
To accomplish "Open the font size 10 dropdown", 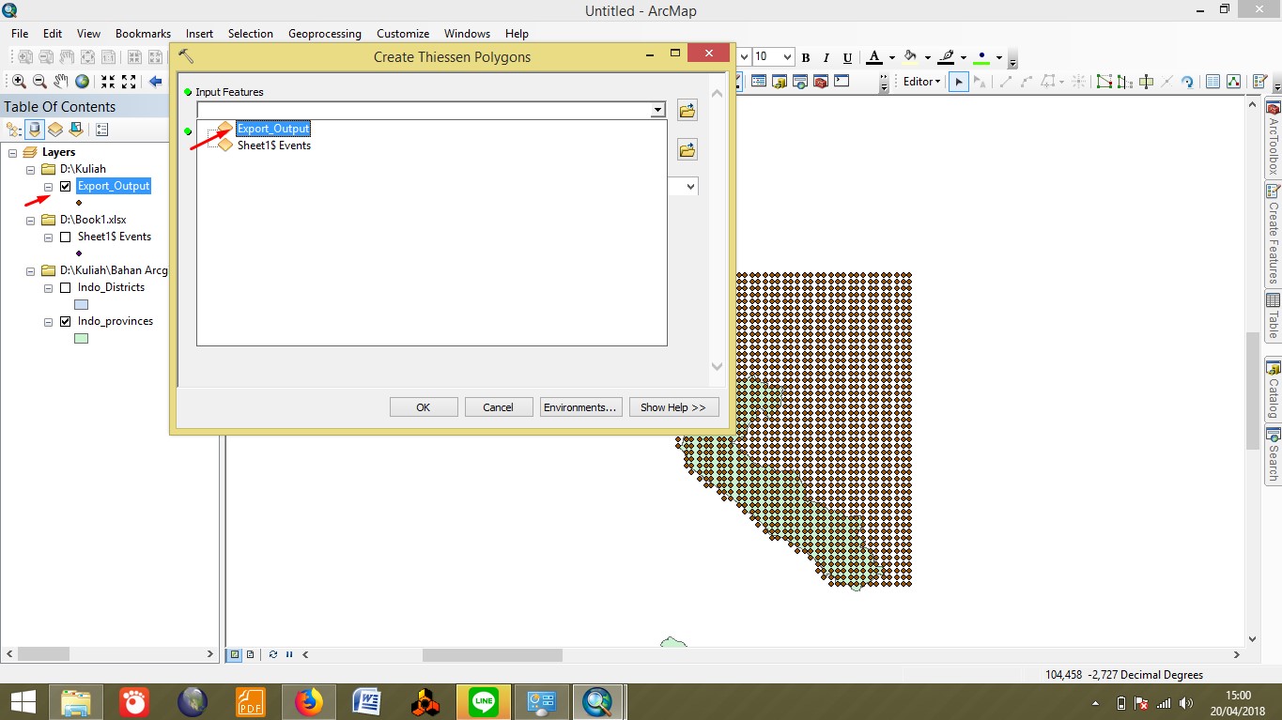I will [x=787, y=57].
